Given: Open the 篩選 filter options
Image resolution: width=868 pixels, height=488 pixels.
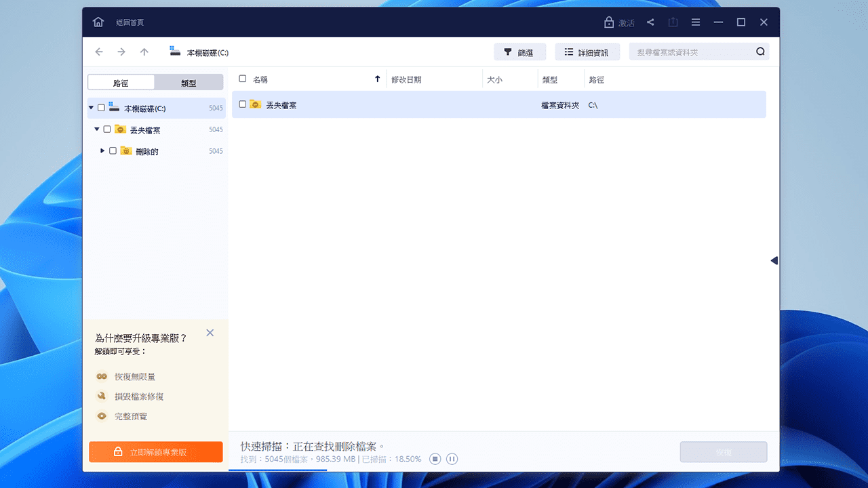Looking at the screenshot, I should pos(519,52).
